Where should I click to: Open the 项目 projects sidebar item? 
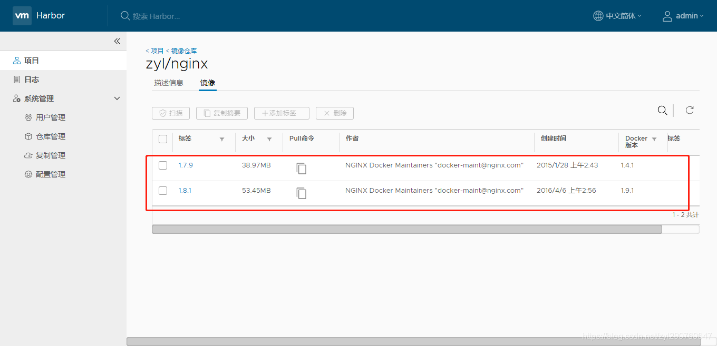[x=63, y=61]
